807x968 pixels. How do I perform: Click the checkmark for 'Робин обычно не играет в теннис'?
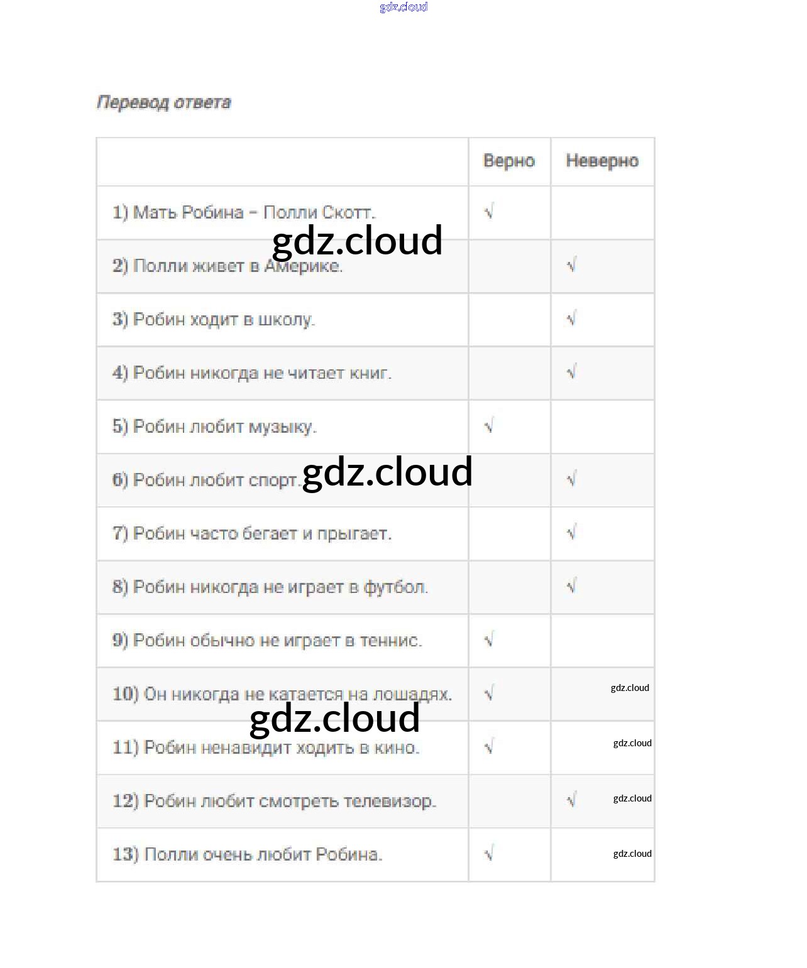tap(489, 639)
